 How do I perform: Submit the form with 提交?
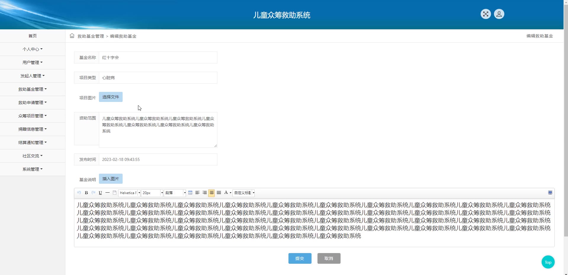pos(300,258)
